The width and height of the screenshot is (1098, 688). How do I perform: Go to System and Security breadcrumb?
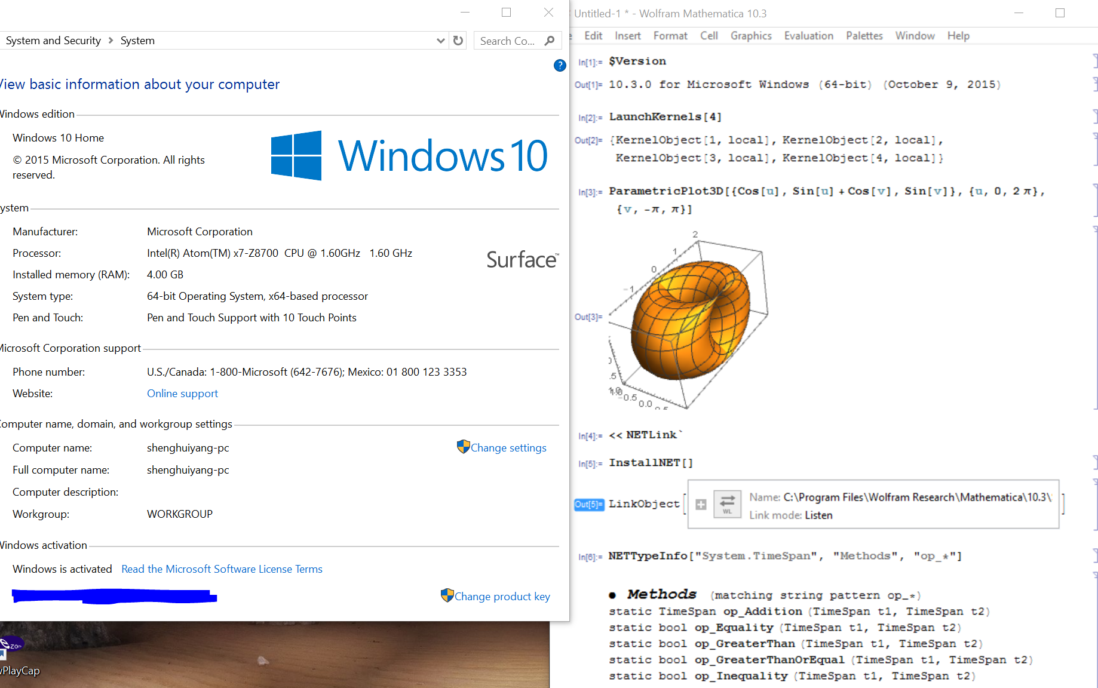[53, 41]
